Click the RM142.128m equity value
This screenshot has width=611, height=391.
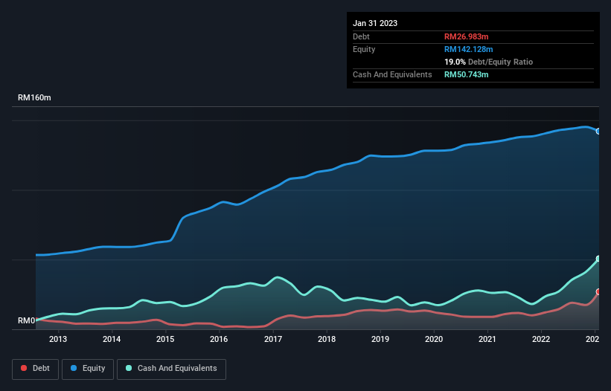click(468, 49)
